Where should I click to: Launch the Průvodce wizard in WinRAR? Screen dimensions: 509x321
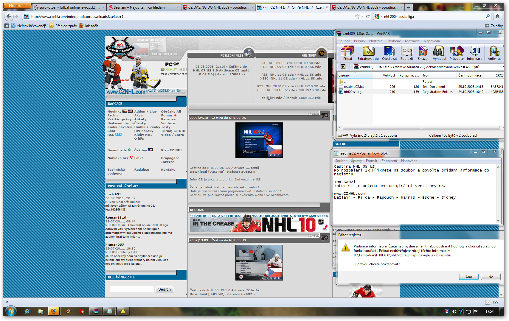point(457,53)
